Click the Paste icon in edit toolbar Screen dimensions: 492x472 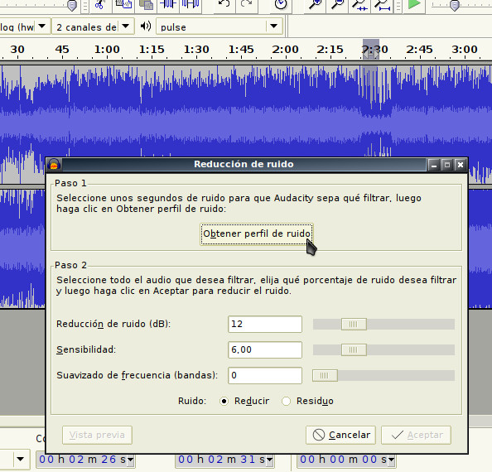pyautogui.click(x=146, y=4)
